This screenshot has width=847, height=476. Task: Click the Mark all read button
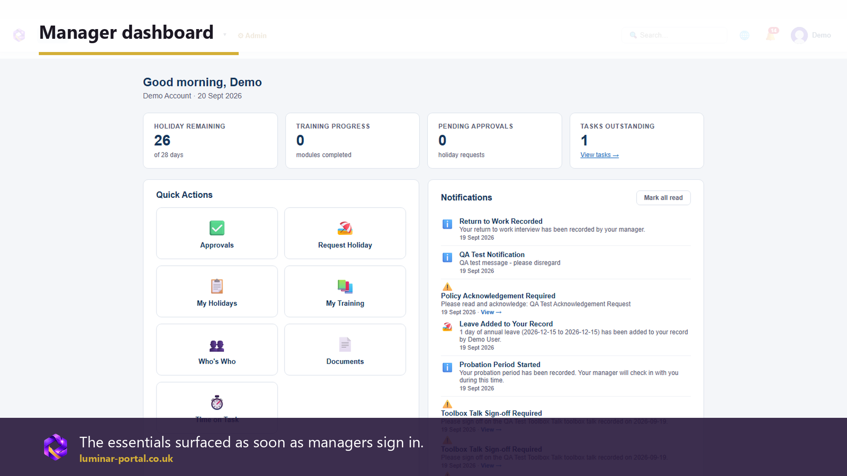[x=663, y=198]
